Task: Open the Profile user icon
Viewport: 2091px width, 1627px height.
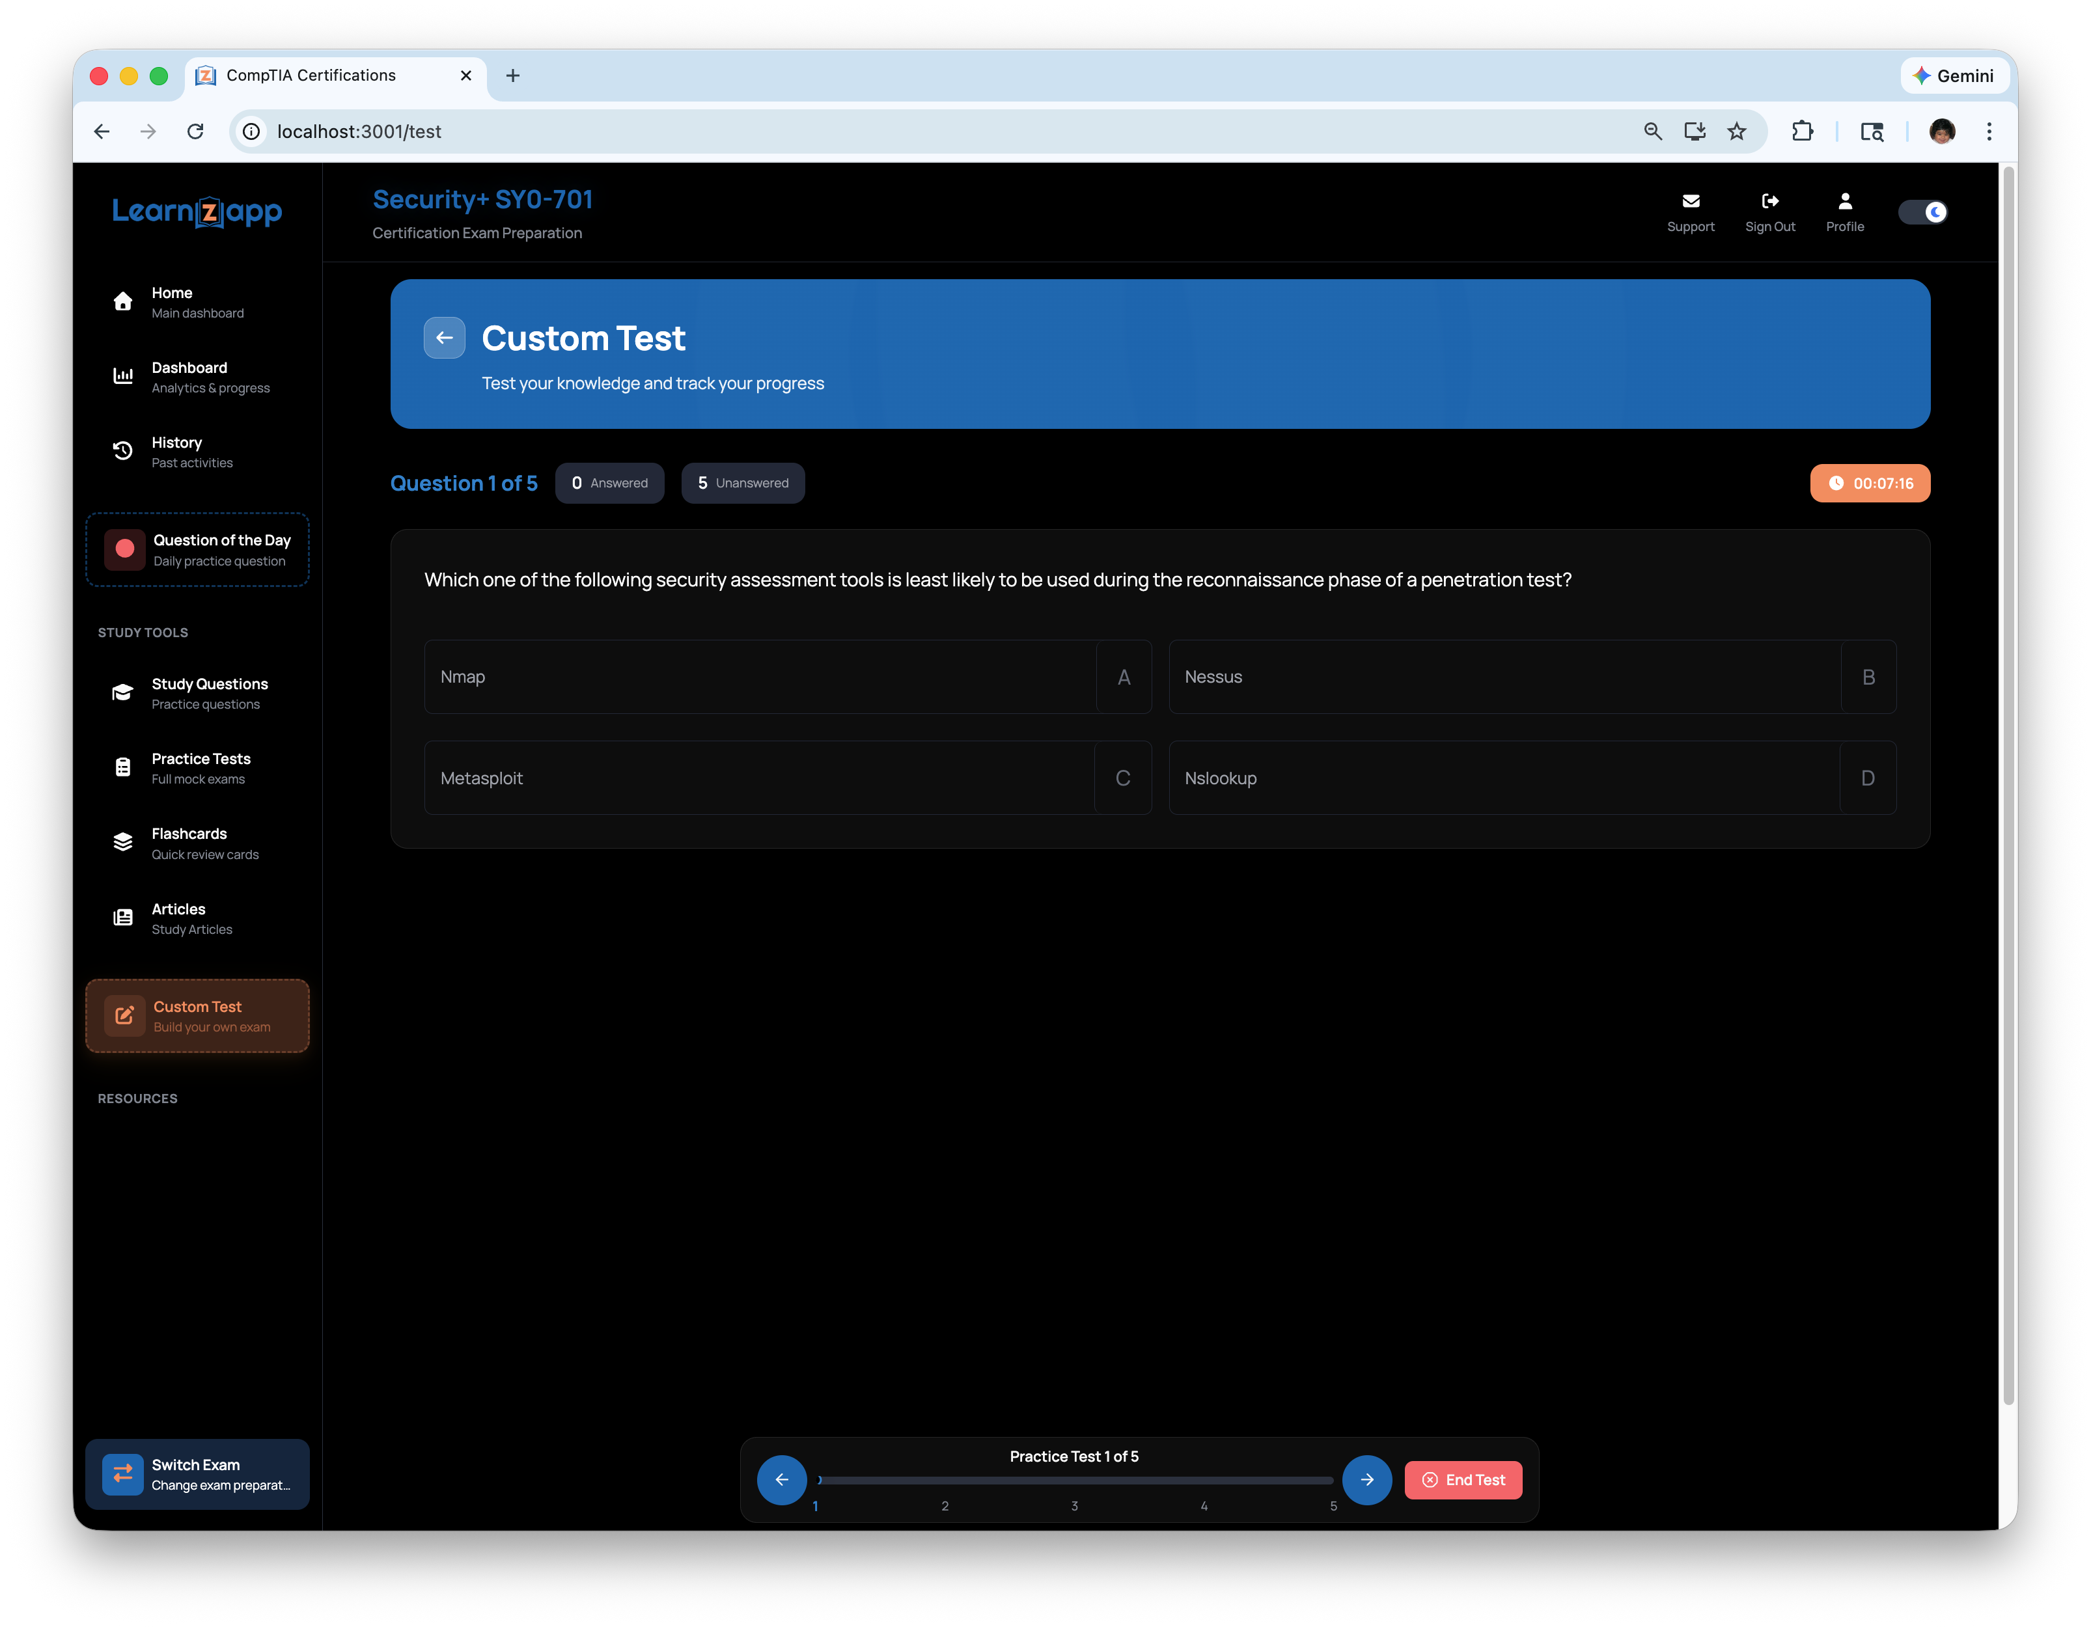Action: [1844, 201]
